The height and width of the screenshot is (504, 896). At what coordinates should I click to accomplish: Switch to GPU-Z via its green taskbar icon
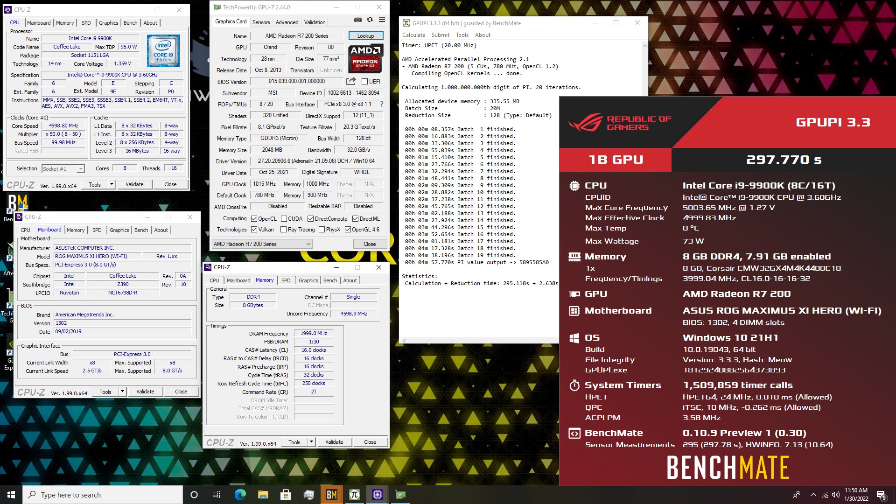[400, 495]
